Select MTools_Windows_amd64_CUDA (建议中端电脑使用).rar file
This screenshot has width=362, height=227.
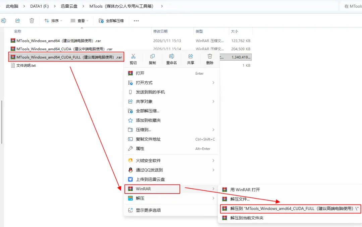click(61, 49)
